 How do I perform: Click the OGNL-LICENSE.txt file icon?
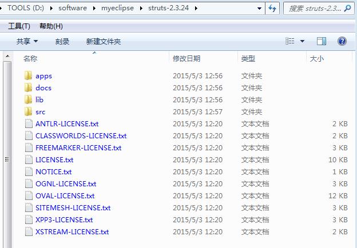(x=29, y=184)
